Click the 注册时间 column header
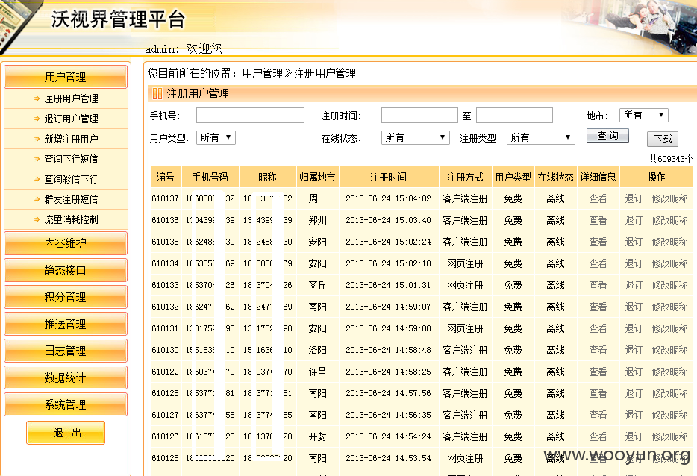This screenshot has width=697, height=476. pyautogui.click(x=389, y=177)
